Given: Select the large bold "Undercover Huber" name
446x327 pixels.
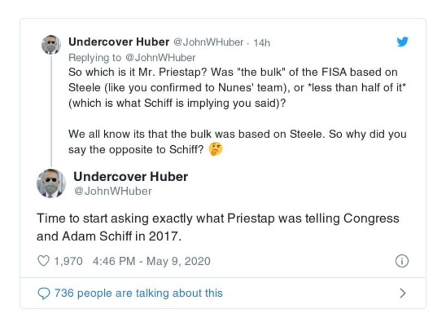Looking at the screenshot, I should coord(131,177).
